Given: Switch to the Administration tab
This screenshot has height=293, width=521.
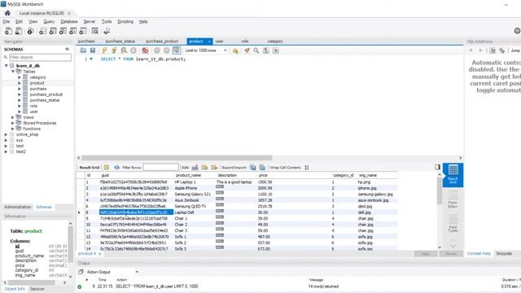Looking at the screenshot, I should click(x=18, y=207).
